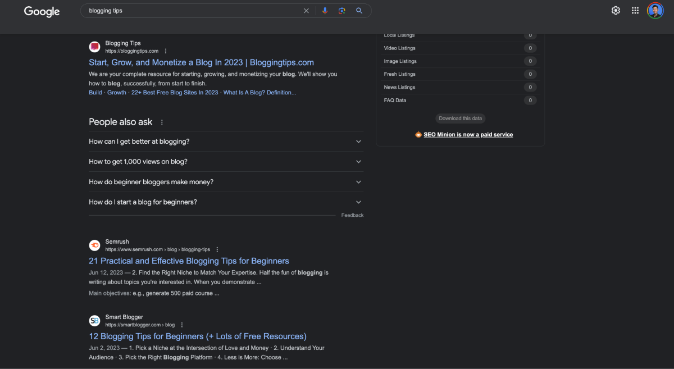
Task: Click the SEO Minion mascot icon
Action: point(418,135)
